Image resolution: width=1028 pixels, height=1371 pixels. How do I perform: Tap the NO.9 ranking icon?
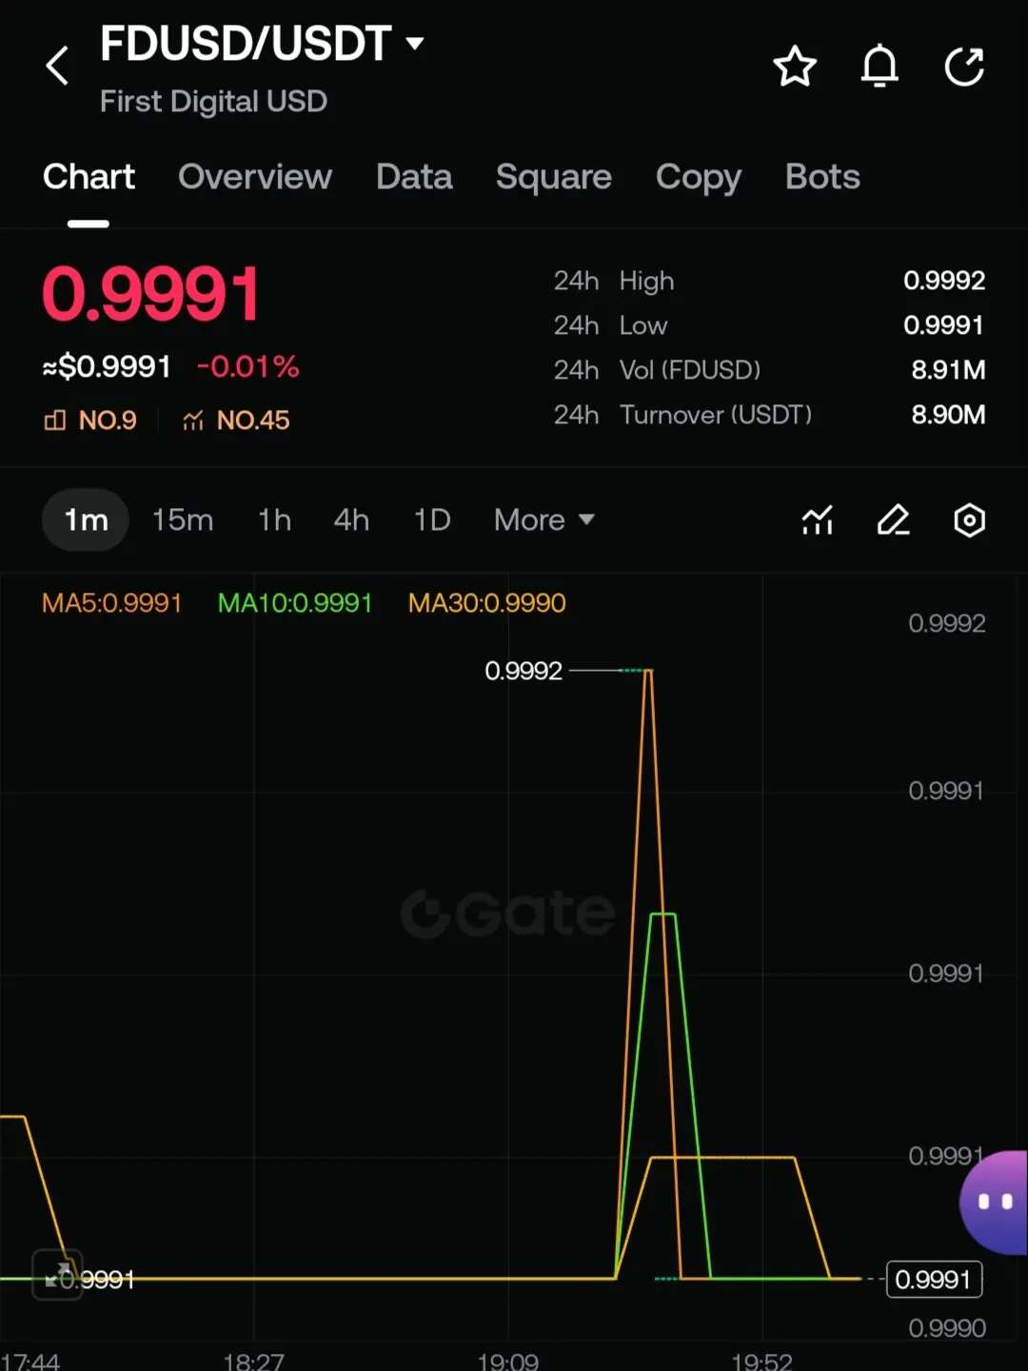point(55,421)
